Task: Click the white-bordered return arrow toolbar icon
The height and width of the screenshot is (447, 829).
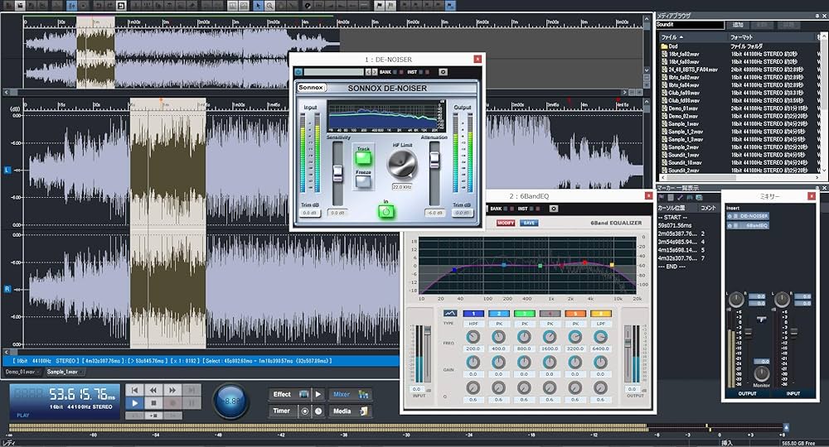Action: [x=121, y=6]
